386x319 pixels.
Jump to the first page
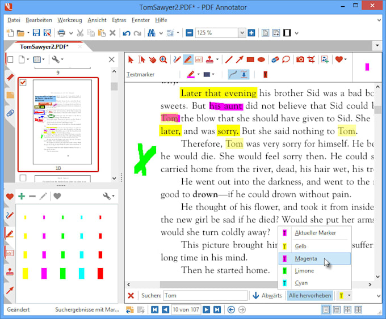[154, 310]
